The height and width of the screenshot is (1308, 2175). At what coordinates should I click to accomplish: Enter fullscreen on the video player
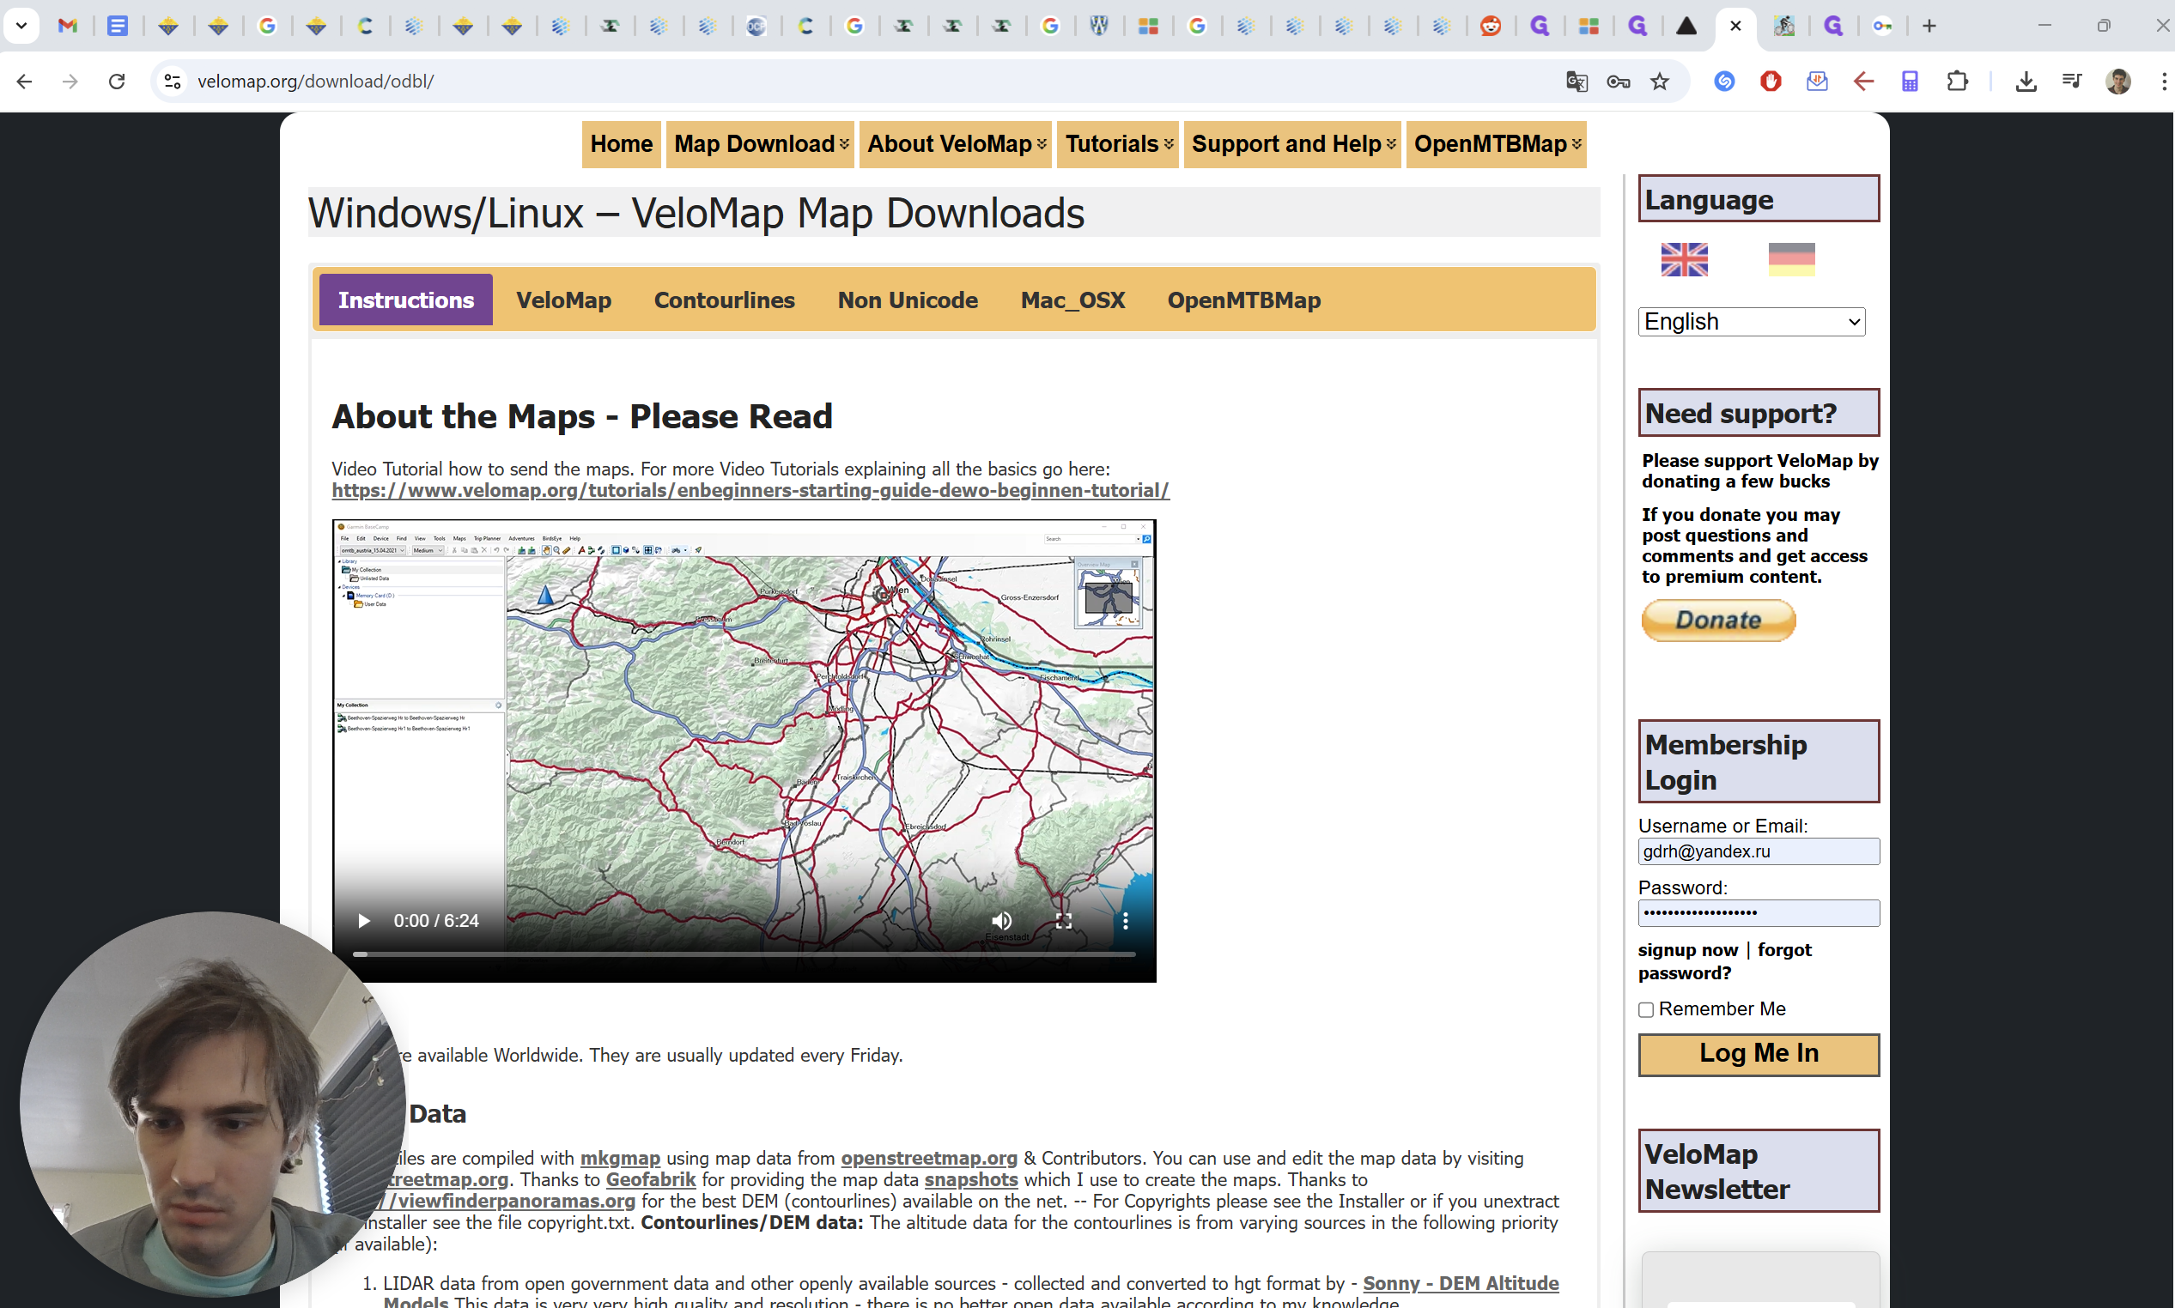click(x=1064, y=921)
